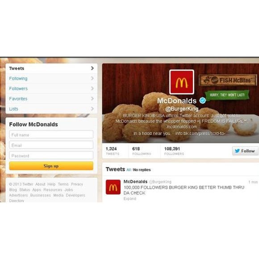Expand the 100,000 followers tweet
The height and width of the screenshot is (259, 259).
tap(130, 199)
